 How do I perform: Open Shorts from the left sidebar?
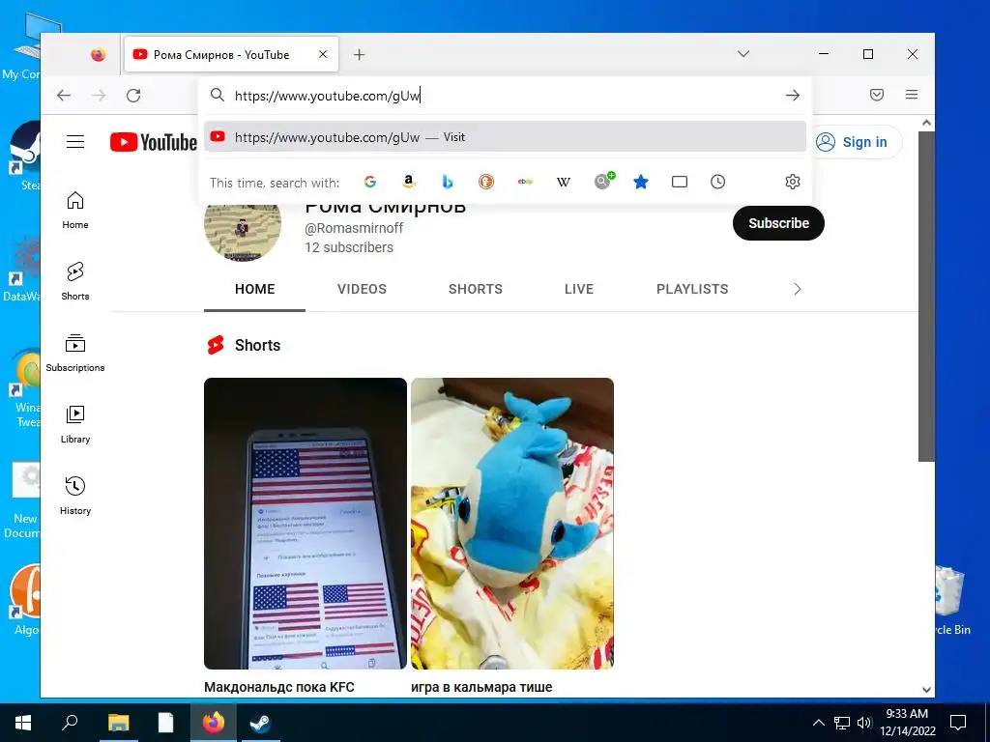[75, 281]
